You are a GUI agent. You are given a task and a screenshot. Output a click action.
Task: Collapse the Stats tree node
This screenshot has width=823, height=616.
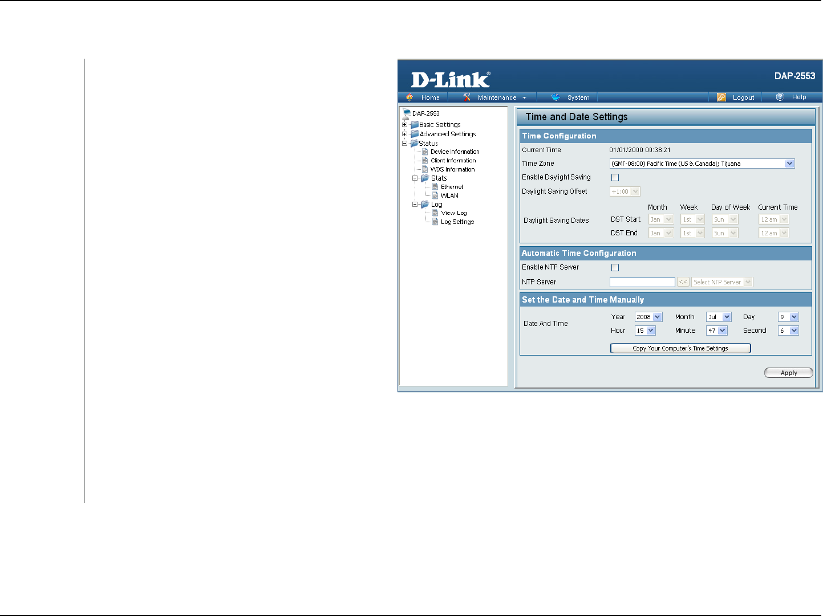[415, 178]
